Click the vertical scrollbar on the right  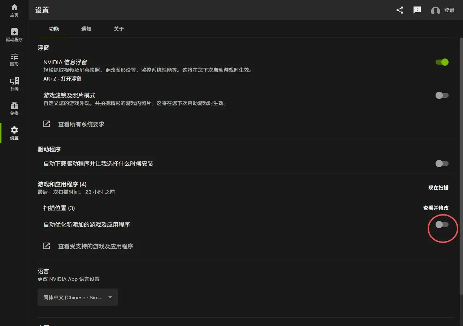(x=461, y=166)
